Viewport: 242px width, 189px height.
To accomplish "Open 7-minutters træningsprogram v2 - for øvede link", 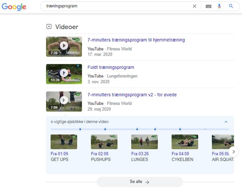I will pos(132,95).
